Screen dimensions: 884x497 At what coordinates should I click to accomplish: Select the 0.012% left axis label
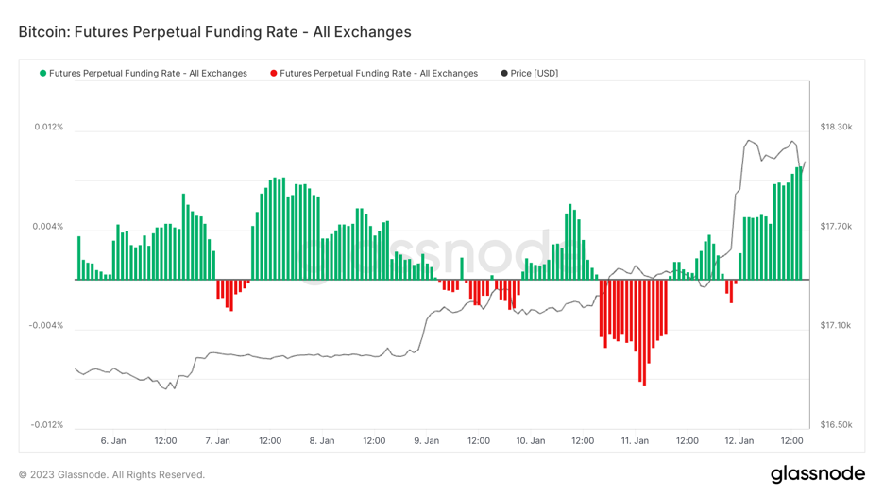[x=49, y=127]
